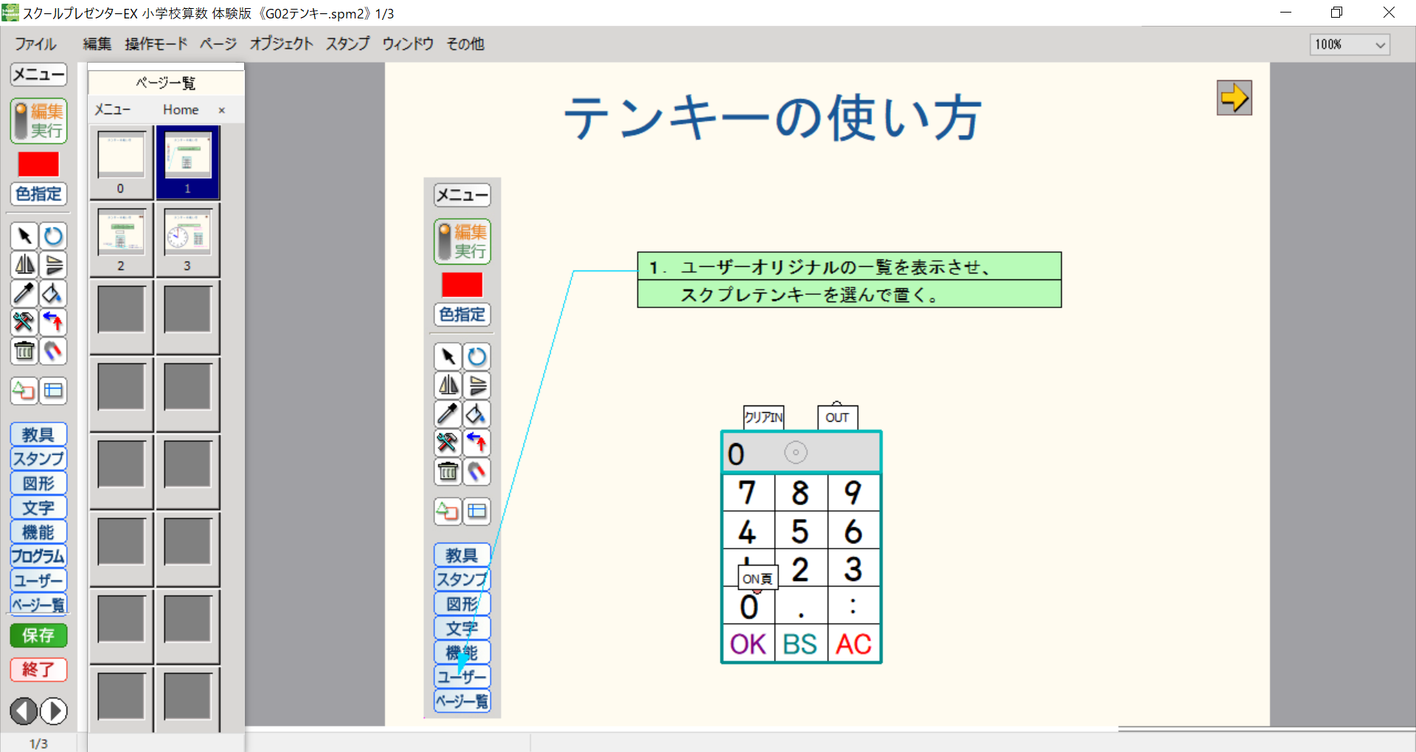Toggle the 編集/実行 switch in slide's toolbar image
This screenshot has height=752, width=1416.
pyautogui.click(x=462, y=242)
